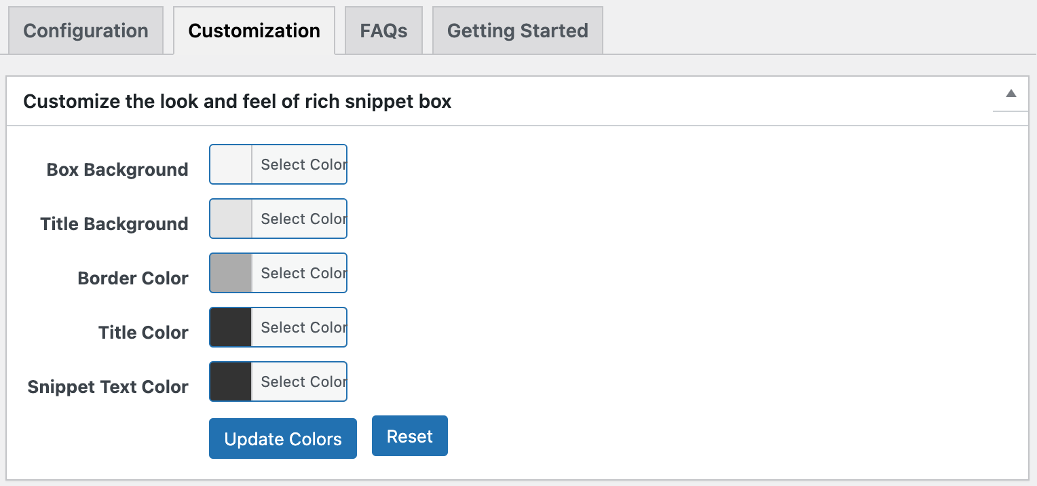This screenshot has width=1037, height=486.
Task: Click the Update Colors button
Action: [x=283, y=438]
